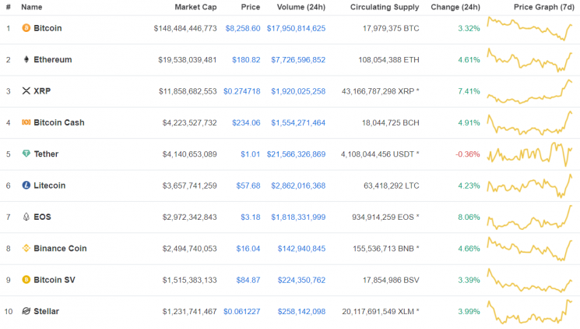Click the Bitcoin SV gold icon
The width and height of the screenshot is (580, 329).
pyautogui.click(x=26, y=279)
